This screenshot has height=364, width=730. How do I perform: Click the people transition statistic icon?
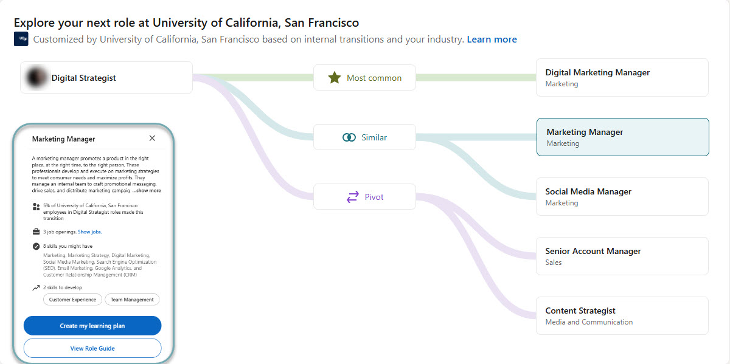[36, 207]
